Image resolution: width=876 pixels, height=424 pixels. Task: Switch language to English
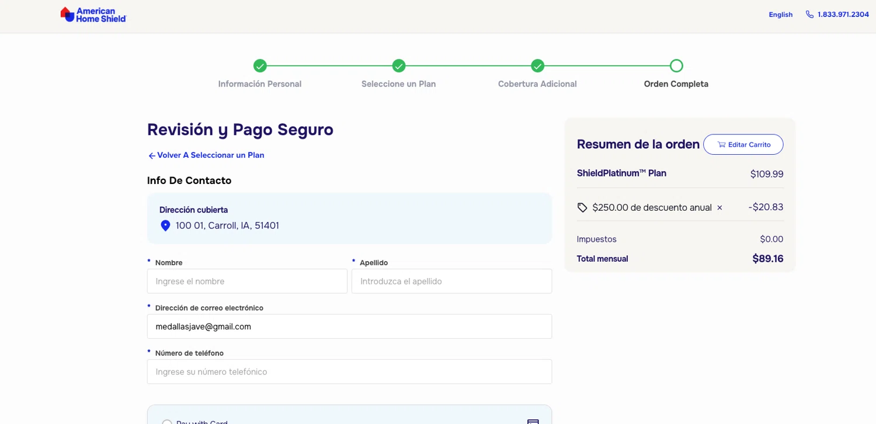pos(780,15)
